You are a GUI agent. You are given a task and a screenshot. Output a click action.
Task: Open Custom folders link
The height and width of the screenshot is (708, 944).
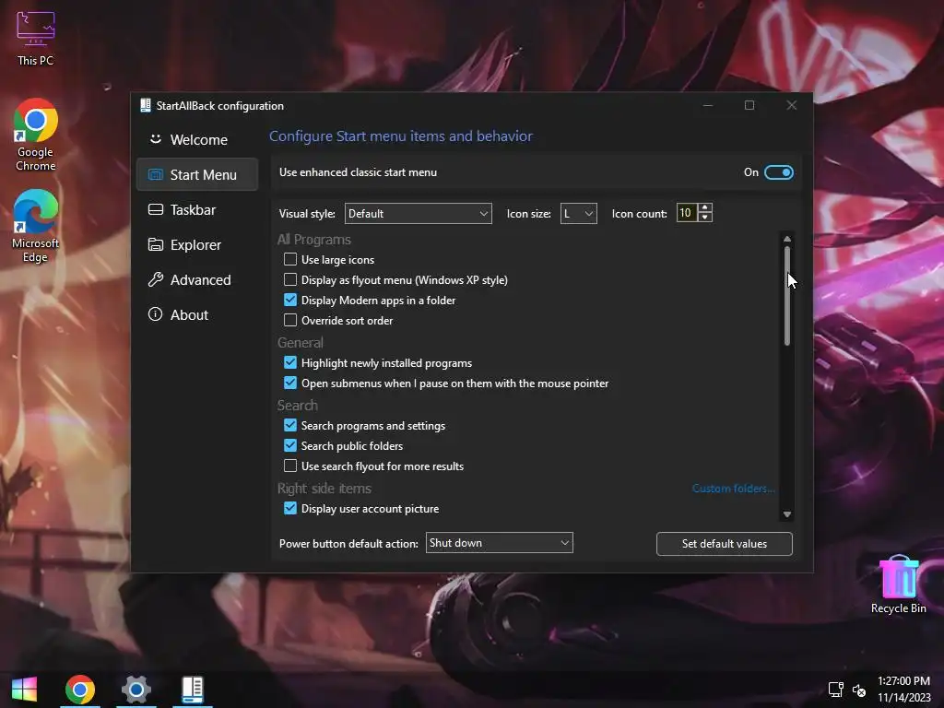[733, 489]
